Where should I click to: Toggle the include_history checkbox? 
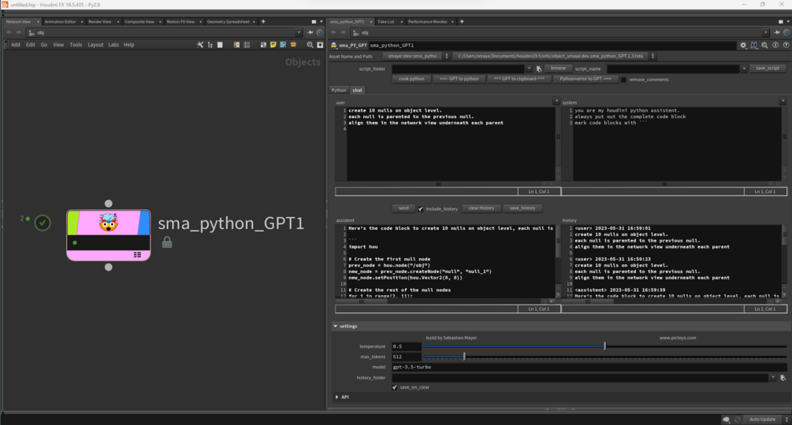420,209
